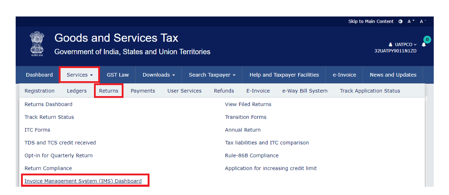Click the Indian national emblem logo
This screenshot has width=449, height=195.
37,44
